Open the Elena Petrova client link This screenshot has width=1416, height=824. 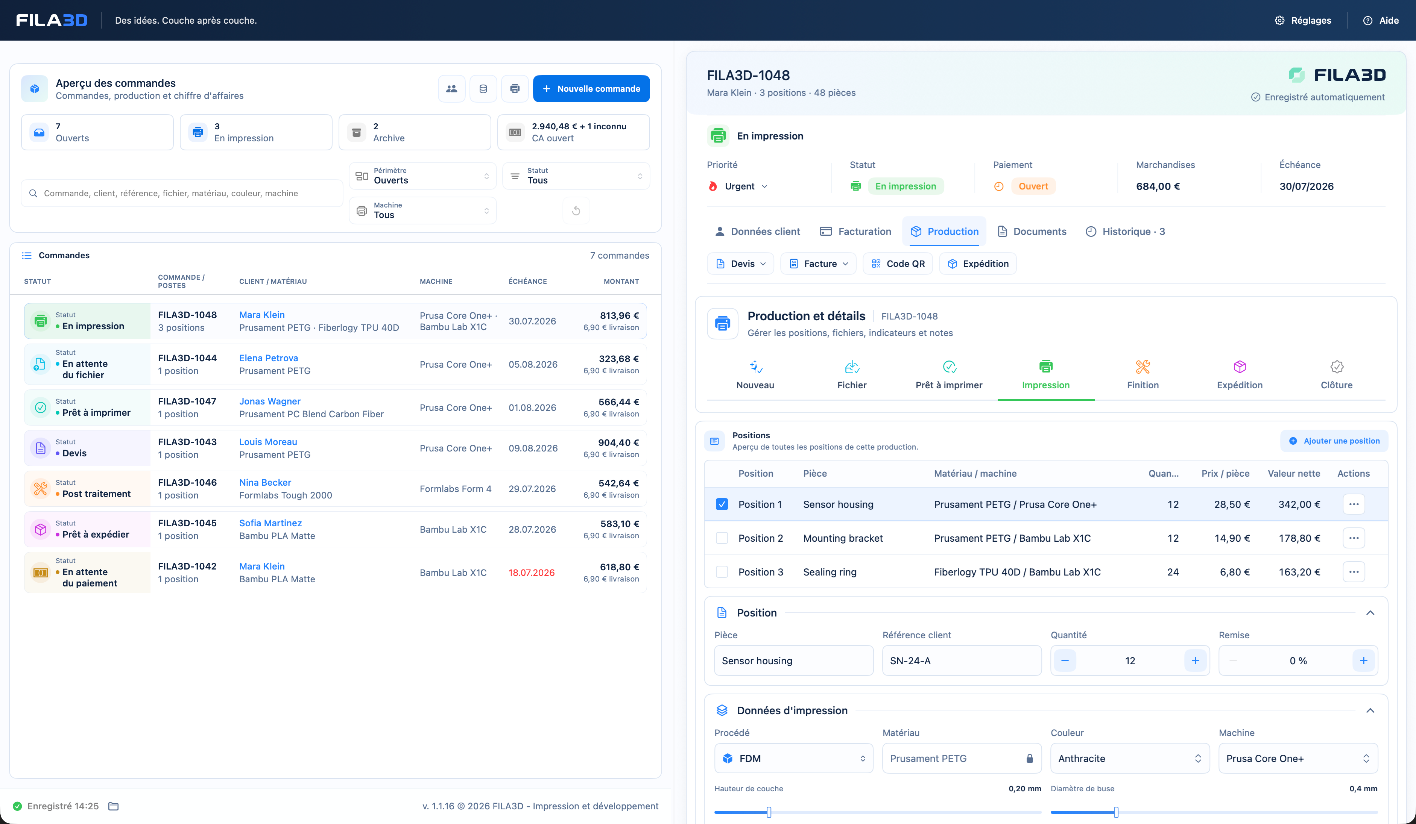pyautogui.click(x=269, y=358)
